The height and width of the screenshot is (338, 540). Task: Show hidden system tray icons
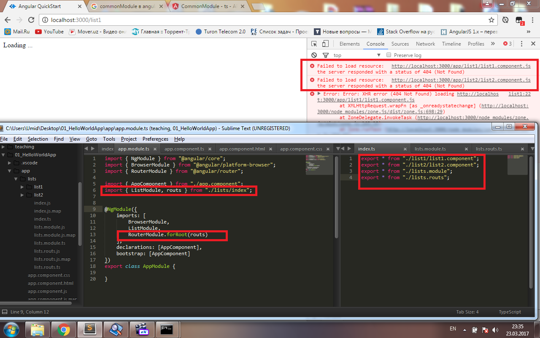(x=465, y=330)
